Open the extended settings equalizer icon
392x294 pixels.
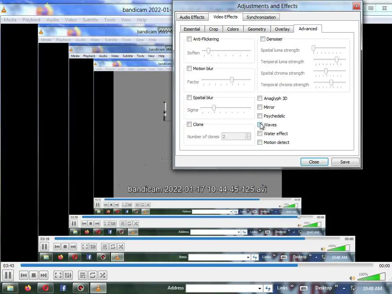point(68,276)
